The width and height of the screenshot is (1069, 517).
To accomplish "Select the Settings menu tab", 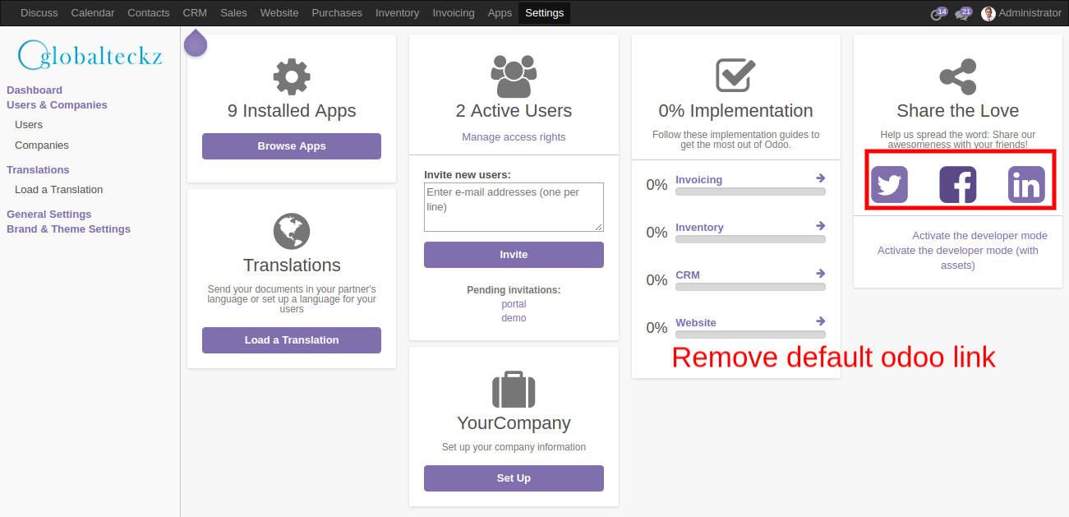I will coord(544,13).
